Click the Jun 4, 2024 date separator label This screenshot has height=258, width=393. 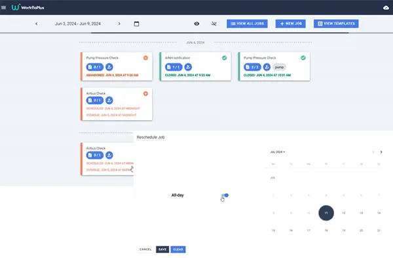[195, 42]
